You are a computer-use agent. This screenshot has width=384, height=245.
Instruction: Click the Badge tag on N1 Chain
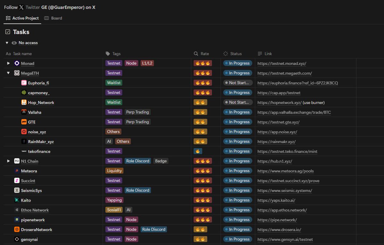tap(161, 161)
